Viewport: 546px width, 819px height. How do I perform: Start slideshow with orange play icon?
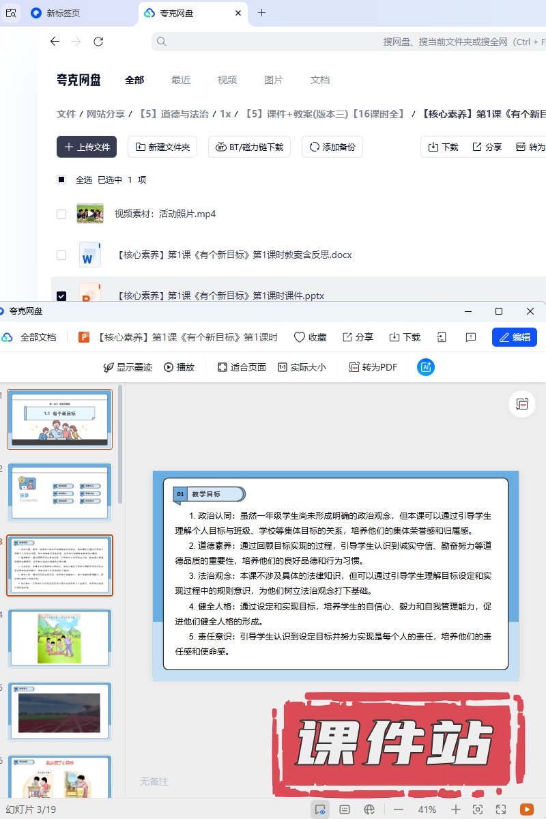pos(526,809)
